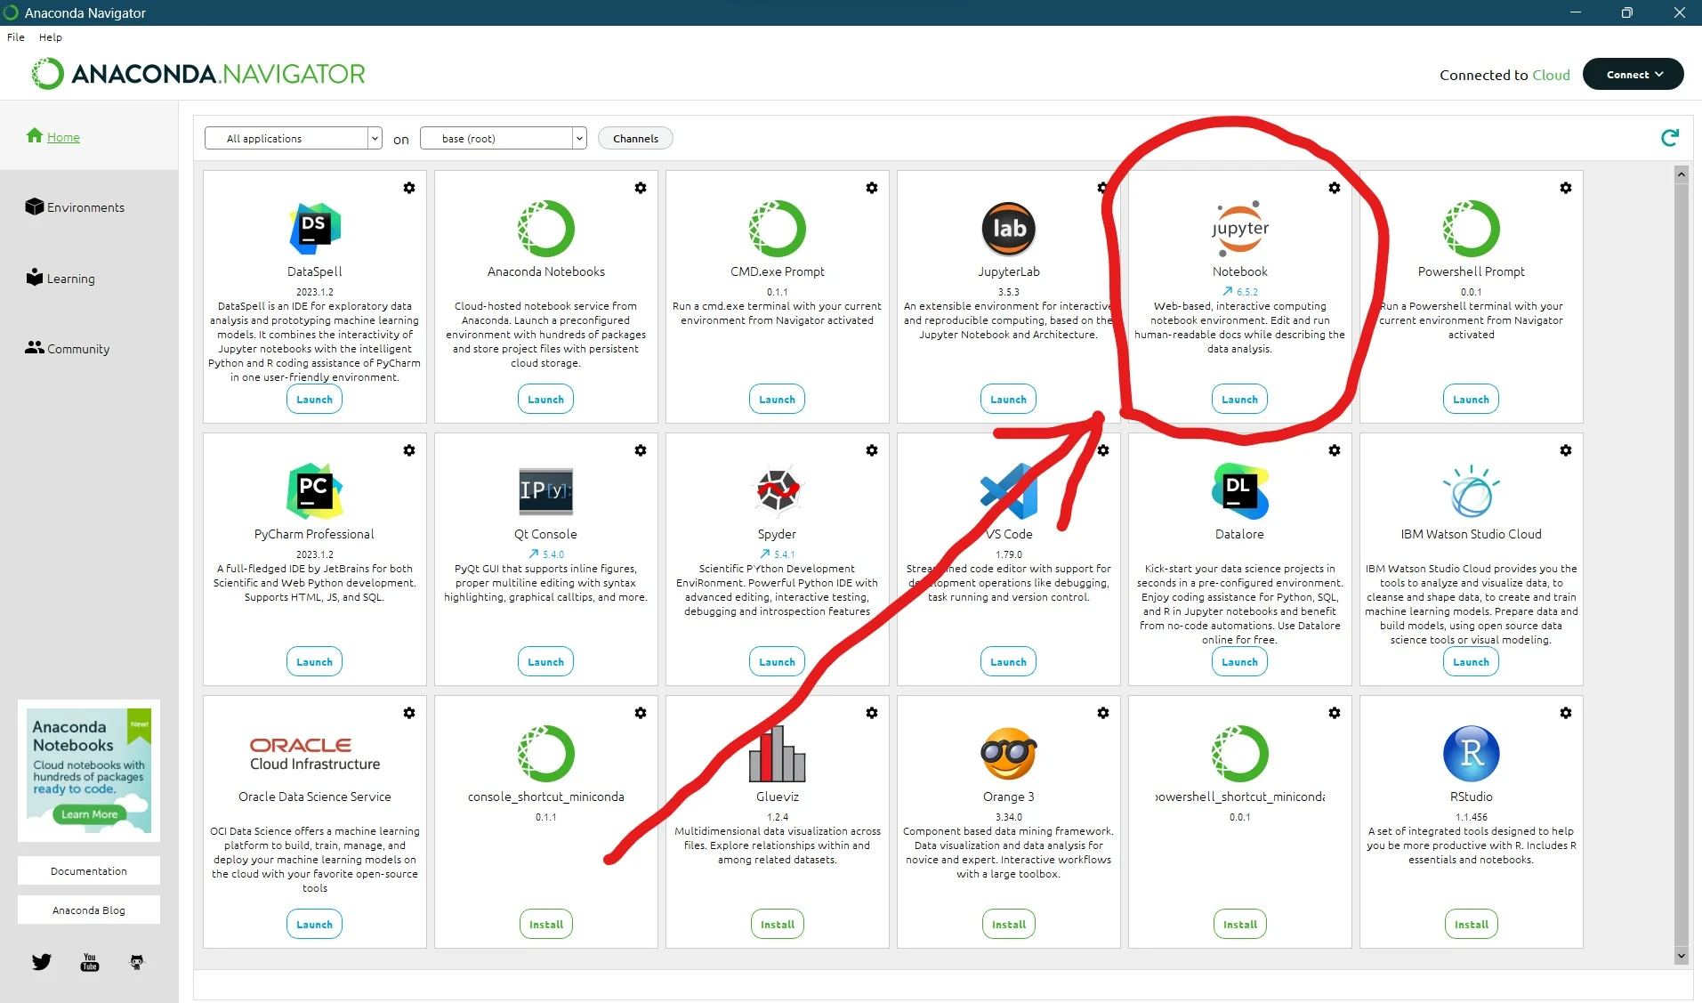1702x1003 pixels.
Task: Open settings gear on Glueviz tile
Action: coord(872,713)
